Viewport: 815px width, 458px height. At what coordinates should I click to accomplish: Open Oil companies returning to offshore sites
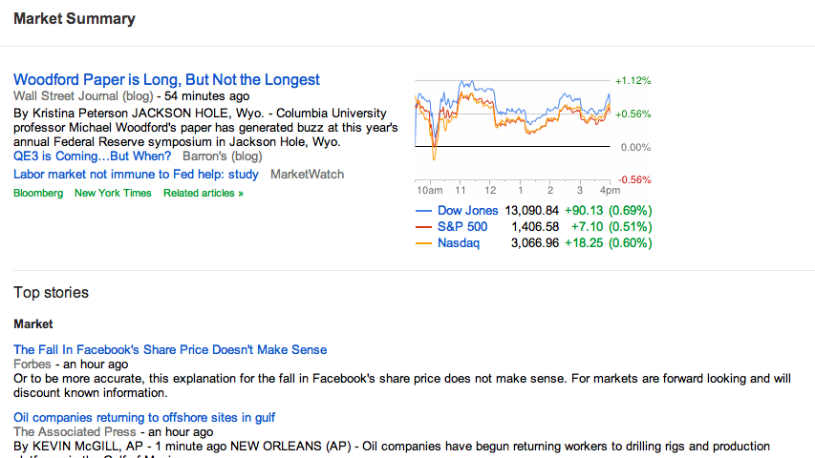pyautogui.click(x=144, y=418)
